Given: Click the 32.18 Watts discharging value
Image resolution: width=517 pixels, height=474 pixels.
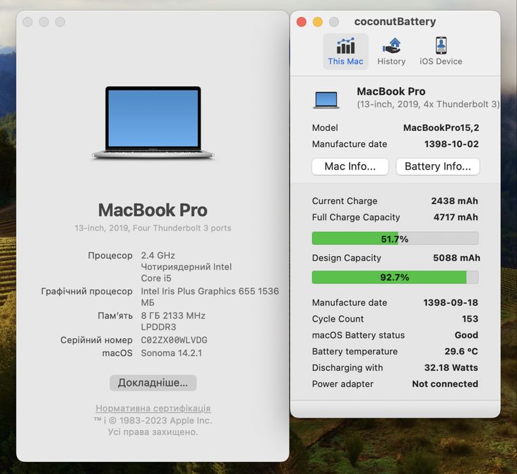Looking at the screenshot, I should coord(451,368).
